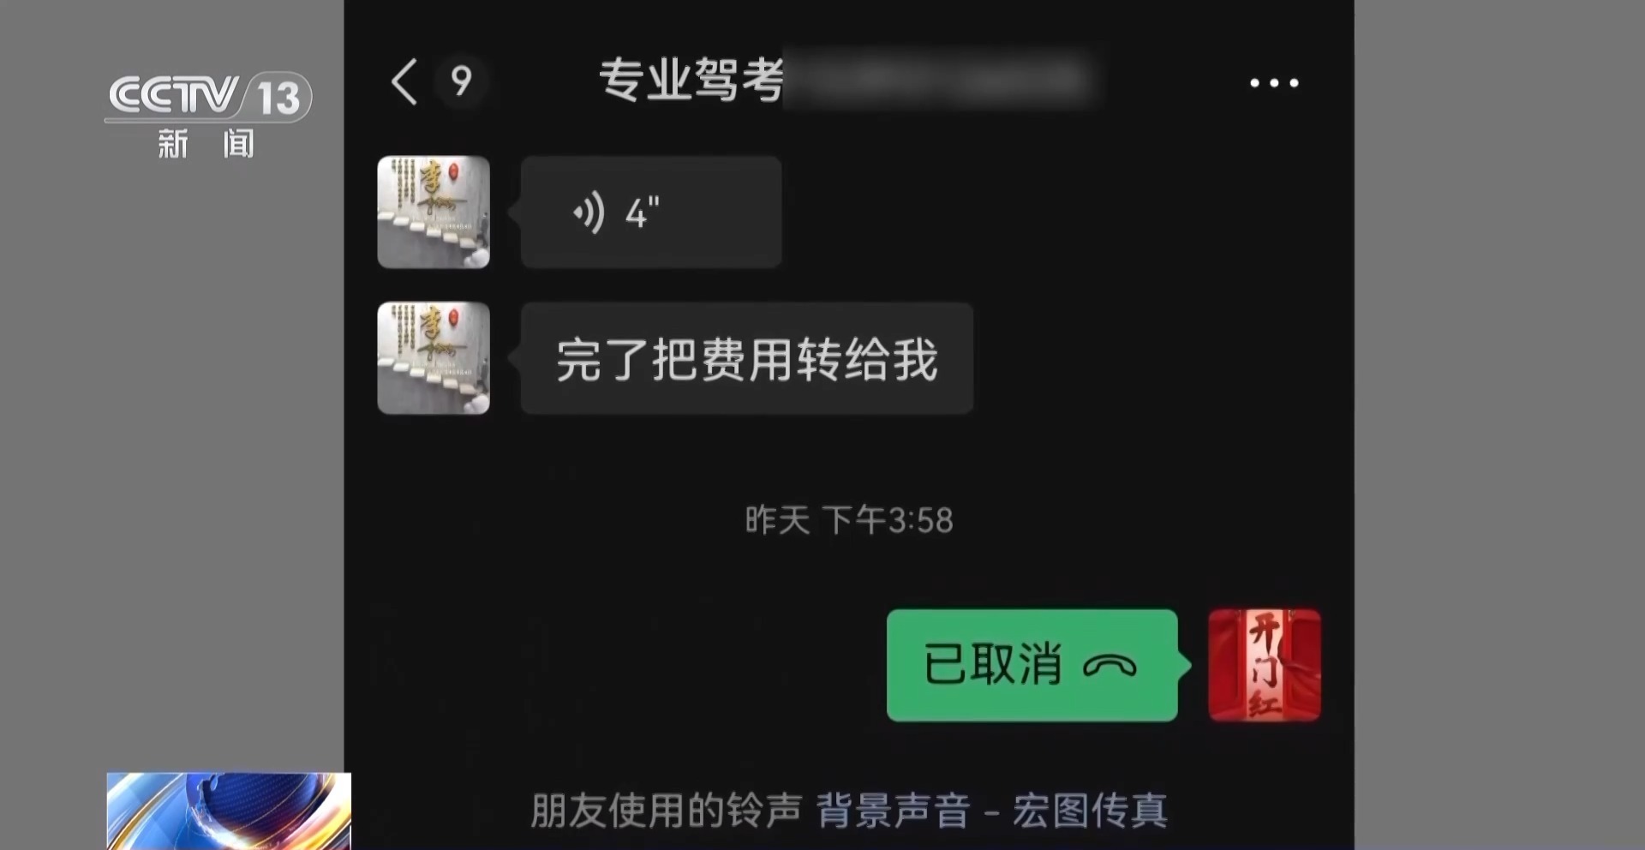
Task: Tap the back arrow in chat header
Action: (x=404, y=81)
